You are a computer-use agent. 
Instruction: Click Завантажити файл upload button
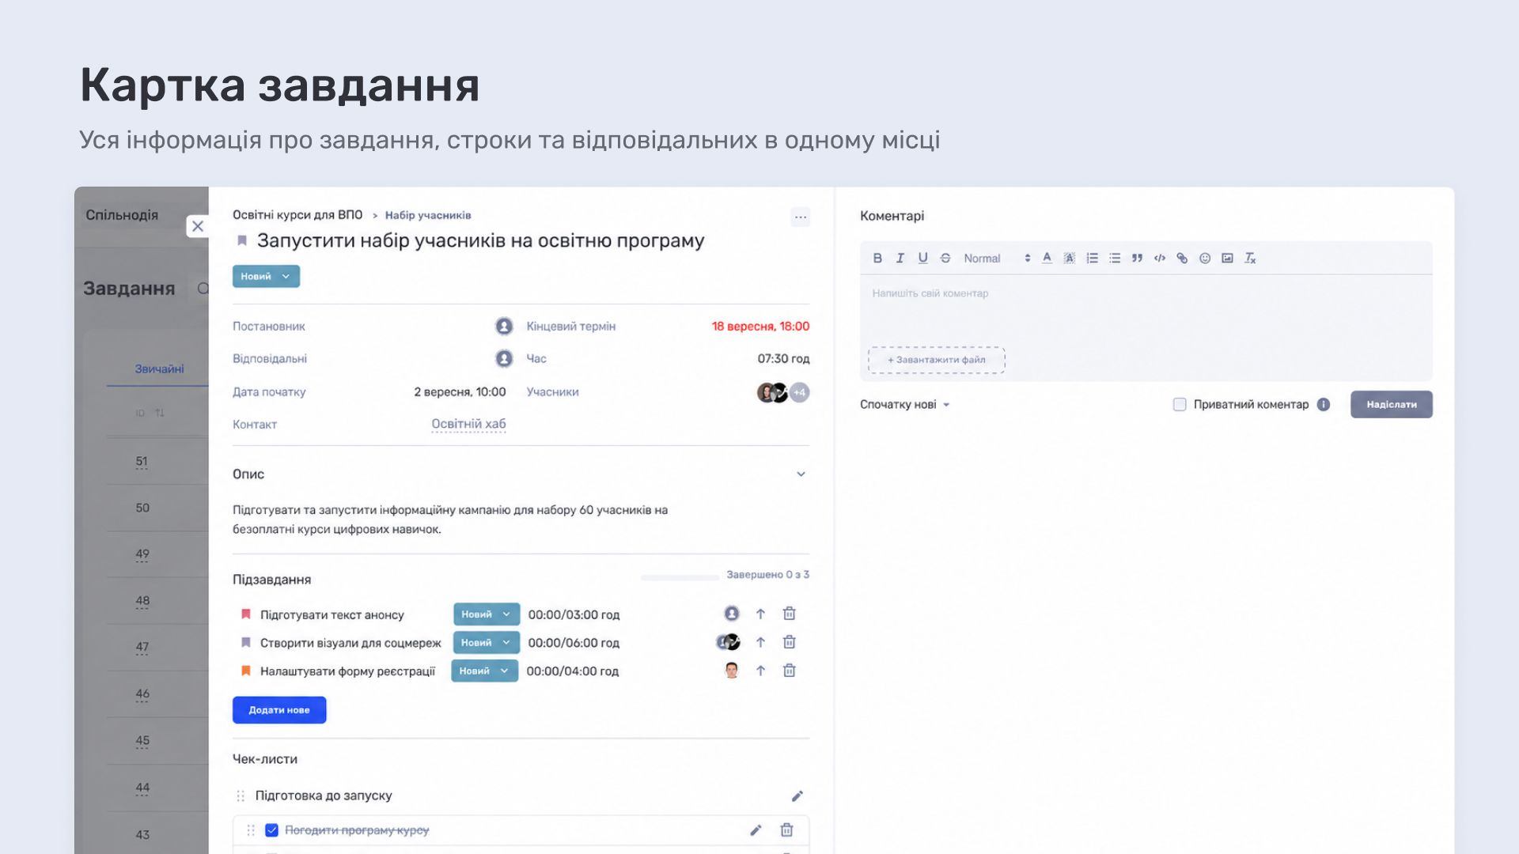pos(937,360)
